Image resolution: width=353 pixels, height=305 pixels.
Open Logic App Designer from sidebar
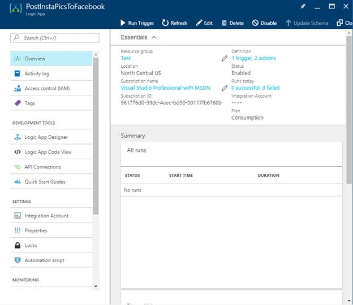click(x=51, y=137)
